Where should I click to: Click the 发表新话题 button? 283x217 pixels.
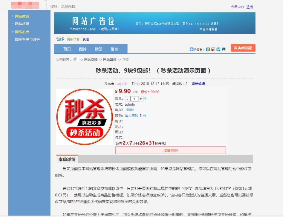[243, 48]
